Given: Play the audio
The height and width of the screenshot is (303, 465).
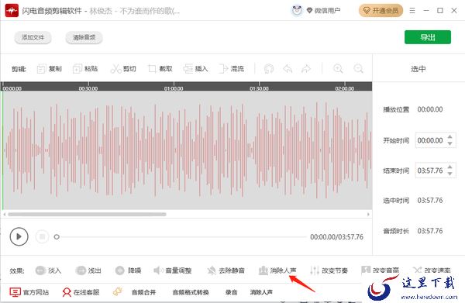Looking at the screenshot, I should (19, 236).
